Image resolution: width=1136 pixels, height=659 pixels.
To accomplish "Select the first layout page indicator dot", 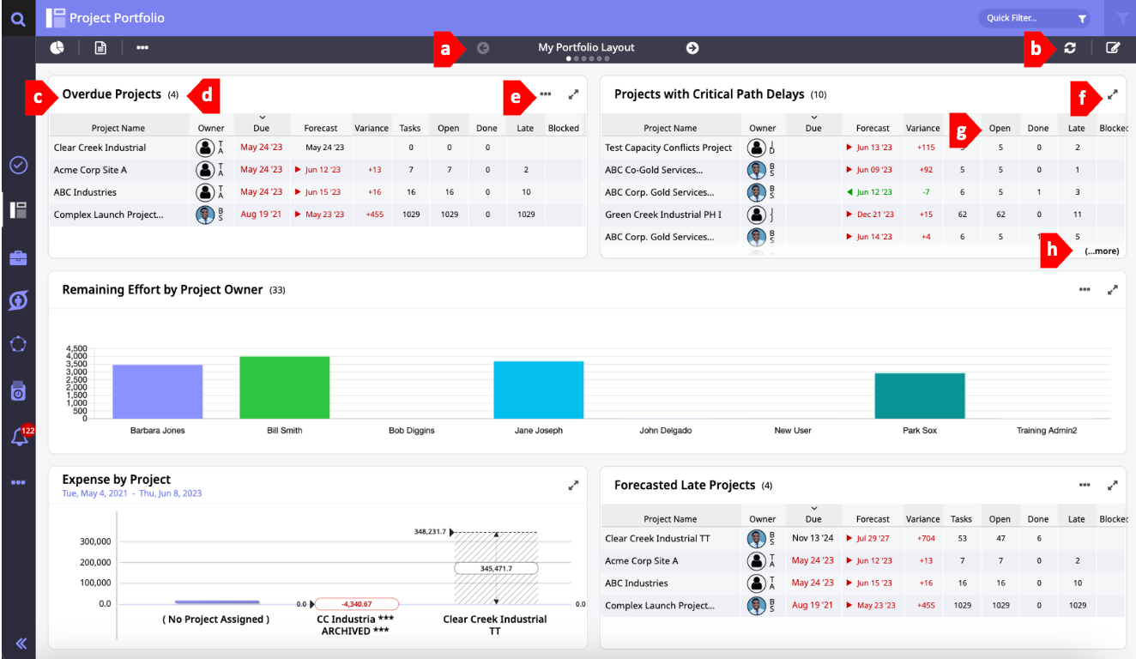I will click(x=569, y=59).
